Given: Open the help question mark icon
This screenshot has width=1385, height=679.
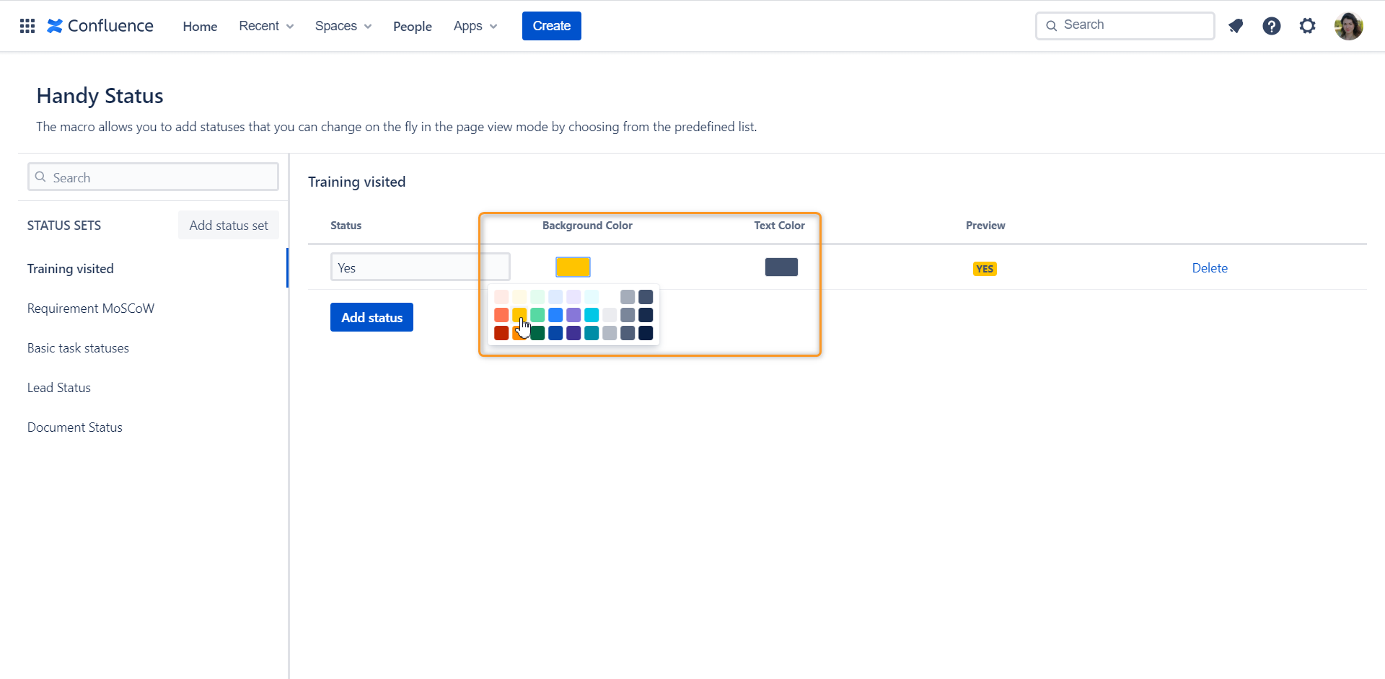Looking at the screenshot, I should click(x=1272, y=26).
